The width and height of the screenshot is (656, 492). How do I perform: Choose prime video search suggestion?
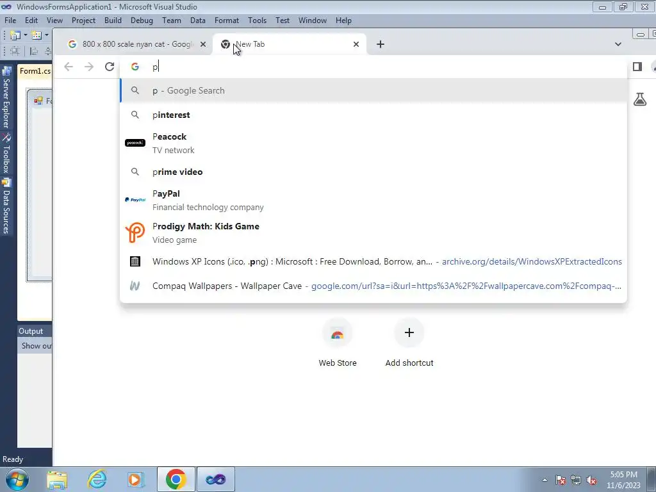(373, 172)
